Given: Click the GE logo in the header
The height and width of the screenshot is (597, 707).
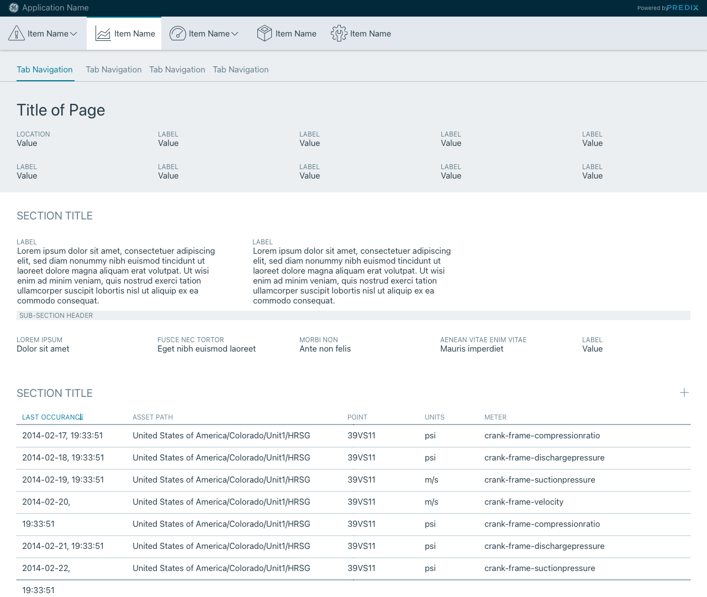Looking at the screenshot, I should (14, 8).
